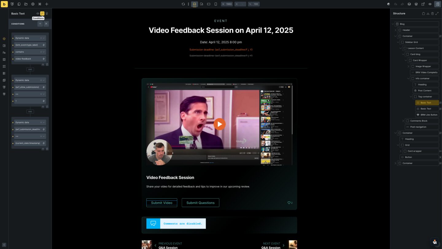Select Post-navigation in Structure
This screenshot has width=442, height=249.
point(422,127)
